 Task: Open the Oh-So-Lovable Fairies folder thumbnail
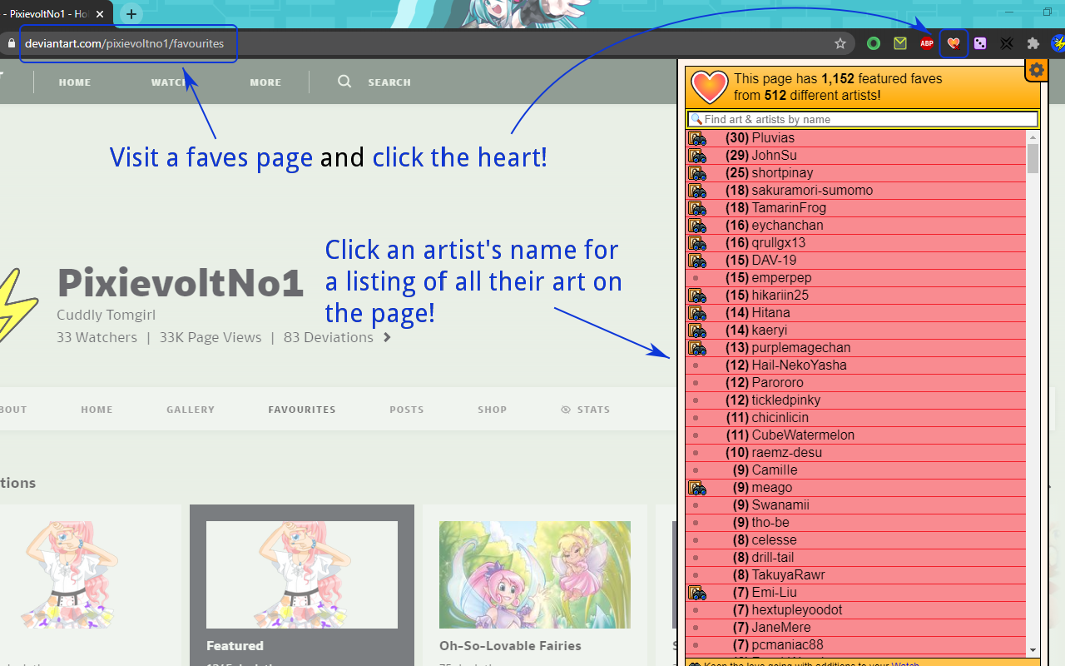click(x=535, y=574)
